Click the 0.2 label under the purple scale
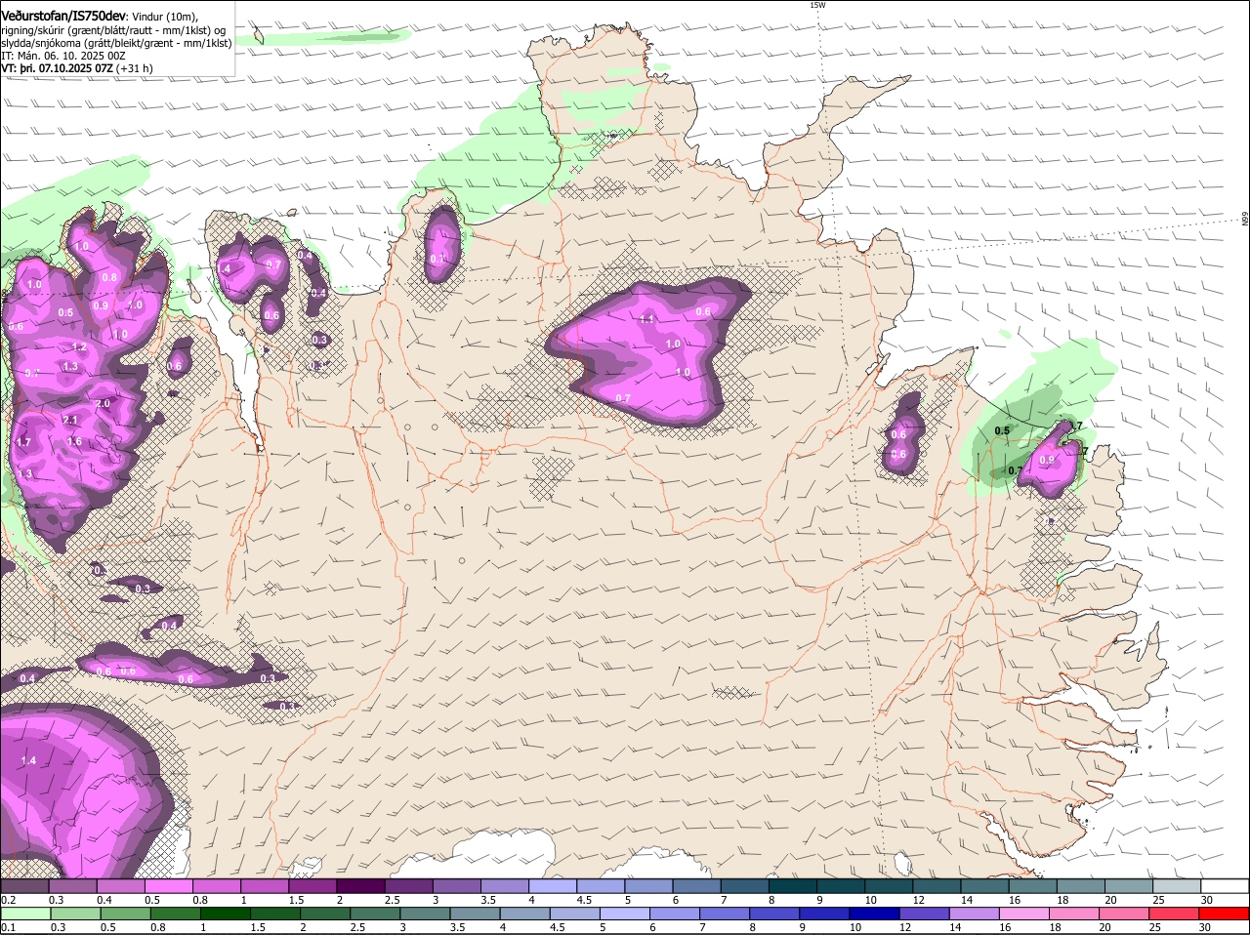1250x935 pixels. point(8,900)
